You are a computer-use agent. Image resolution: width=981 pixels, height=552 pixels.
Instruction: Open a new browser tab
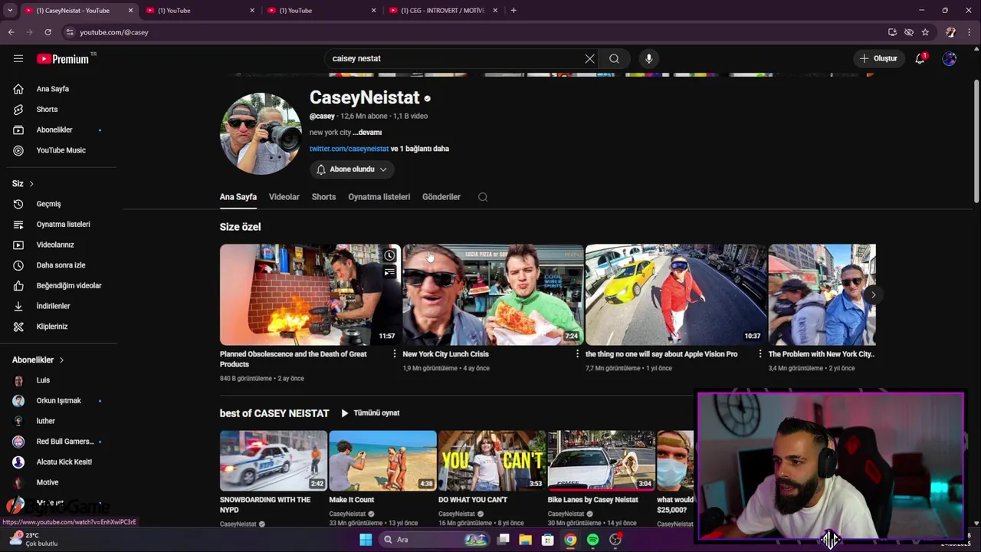[513, 11]
